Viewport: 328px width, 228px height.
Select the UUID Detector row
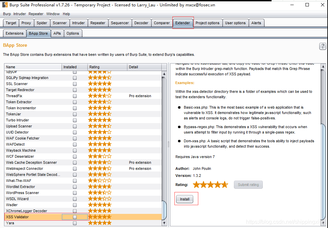pyautogui.click(x=83, y=132)
